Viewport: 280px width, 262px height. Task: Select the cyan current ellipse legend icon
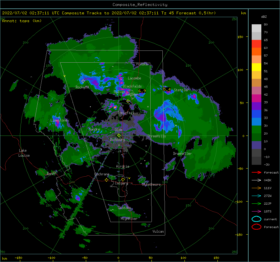coord(256,219)
